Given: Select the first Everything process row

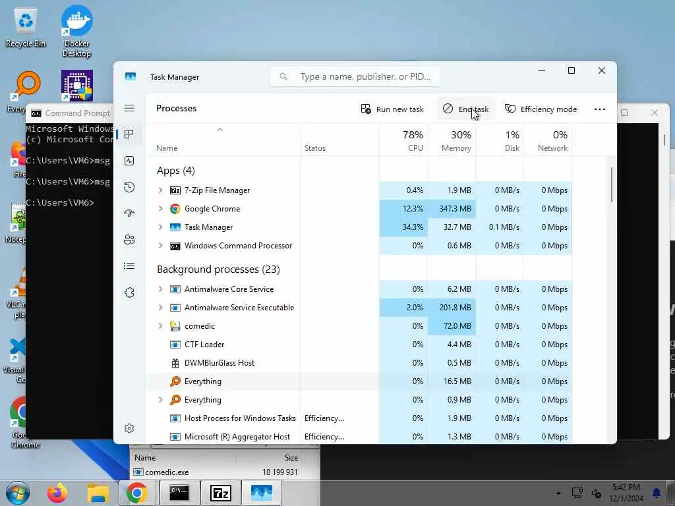Looking at the screenshot, I should click(x=359, y=381).
